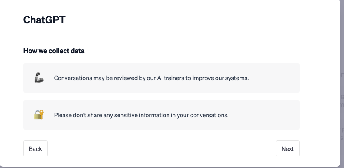Select the 'Please don't share any sensitive information' sentence

[141, 115]
